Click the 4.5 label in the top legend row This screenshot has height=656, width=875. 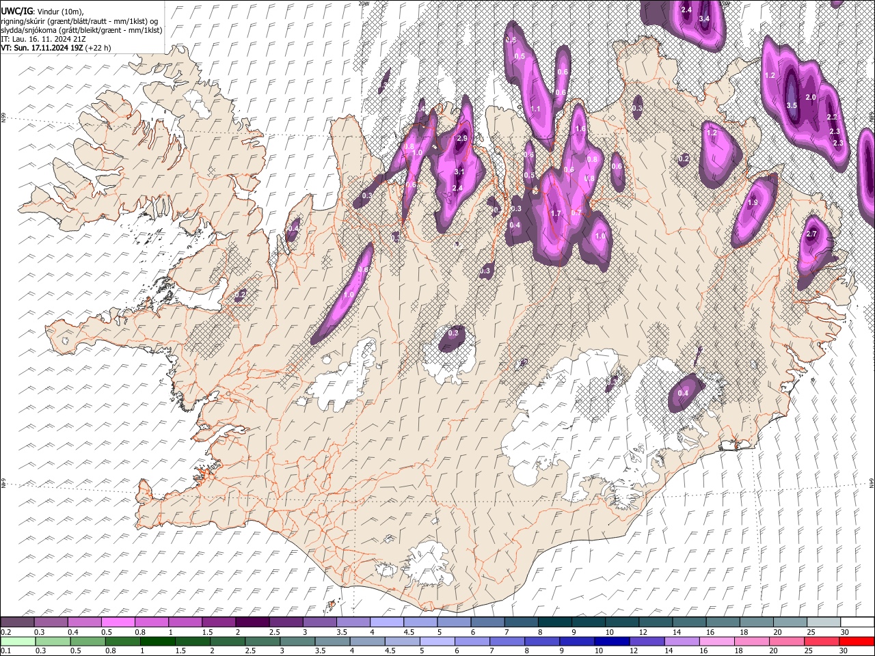pos(409,632)
